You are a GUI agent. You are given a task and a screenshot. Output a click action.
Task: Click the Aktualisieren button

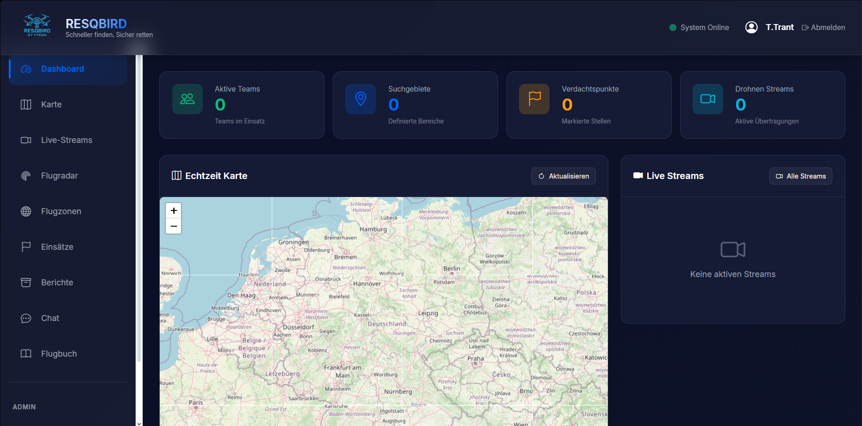coord(563,176)
